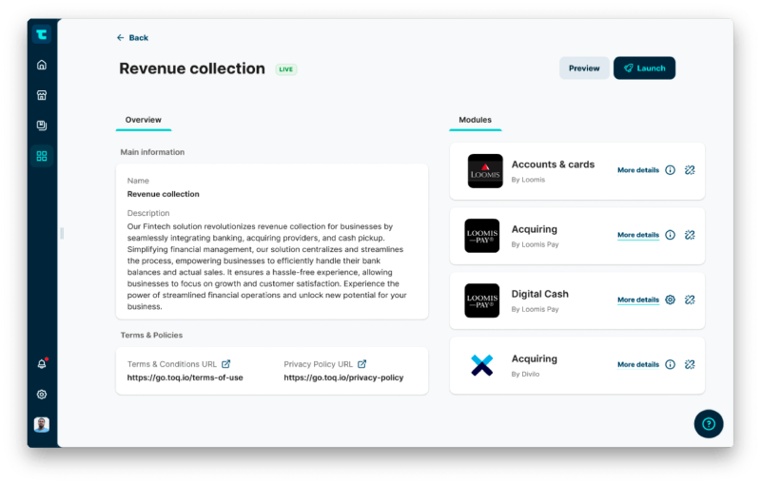Select the grid dashboard icon in sidebar
This screenshot has width=761, height=484.
click(41, 156)
